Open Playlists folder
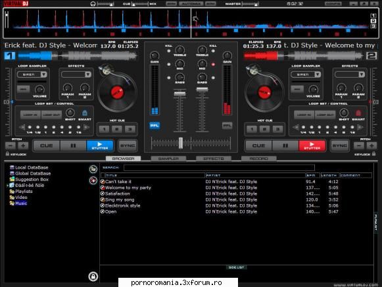The width and height of the screenshot is (382, 287). (24, 192)
